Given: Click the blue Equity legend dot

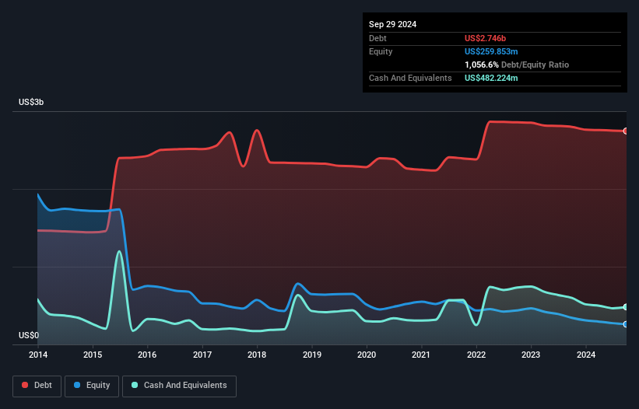Looking at the screenshot, I should (x=77, y=385).
